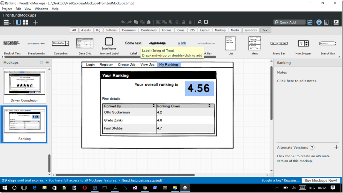Image resolution: width=343 pixels, height=193 pixels.
Task: Open the Help menu
Action: click(x=55, y=9)
